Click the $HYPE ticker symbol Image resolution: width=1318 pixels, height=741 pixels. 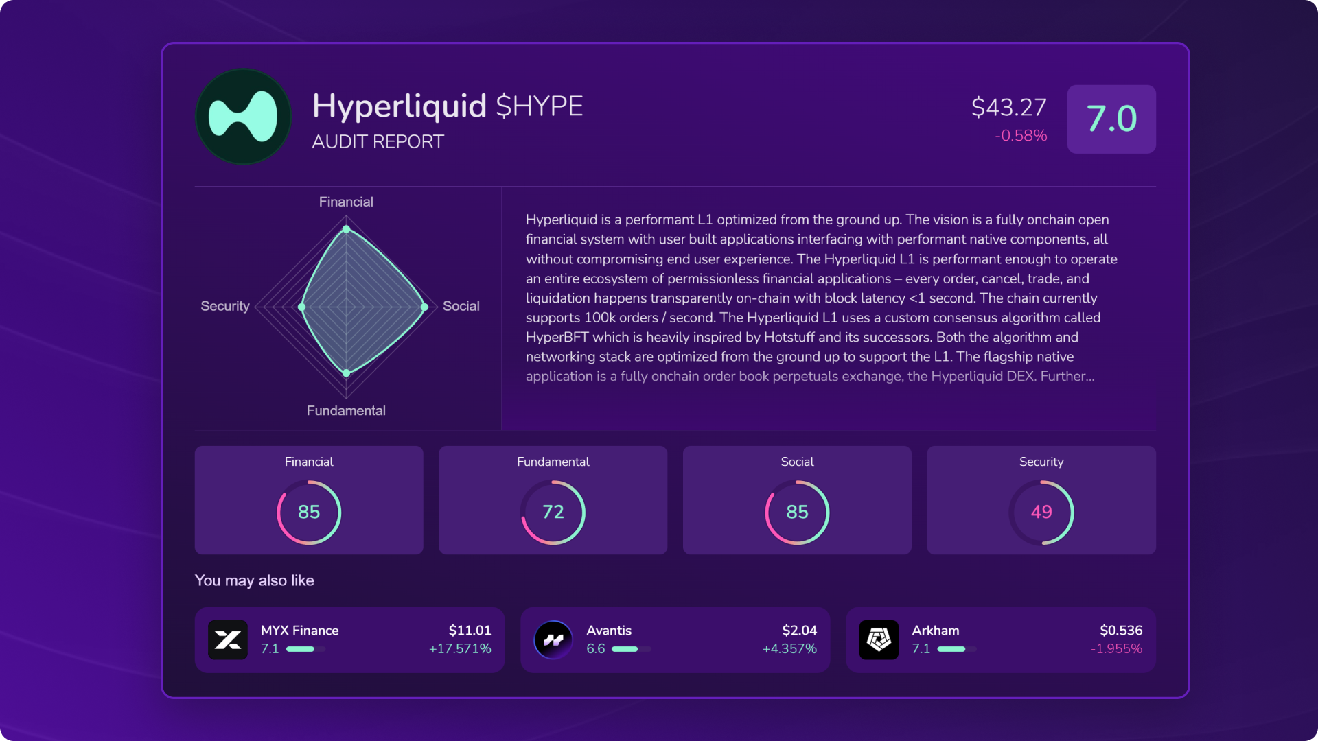pos(540,106)
